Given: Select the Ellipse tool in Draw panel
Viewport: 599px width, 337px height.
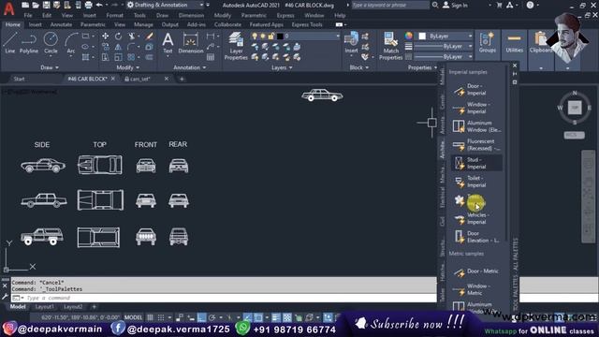Looking at the screenshot, I should coord(85,47).
